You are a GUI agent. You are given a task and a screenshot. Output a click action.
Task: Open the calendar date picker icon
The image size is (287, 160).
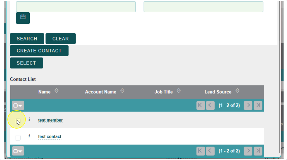point(23,17)
